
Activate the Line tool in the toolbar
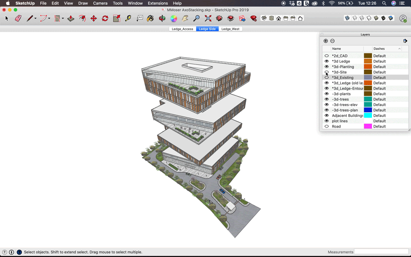[x=30, y=18]
